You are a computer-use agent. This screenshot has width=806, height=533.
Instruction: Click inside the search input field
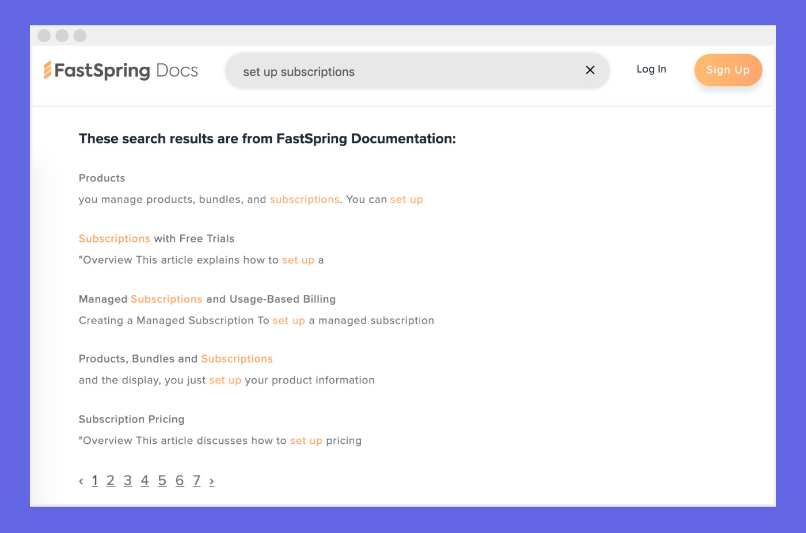pyautogui.click(x=403, y=71)
